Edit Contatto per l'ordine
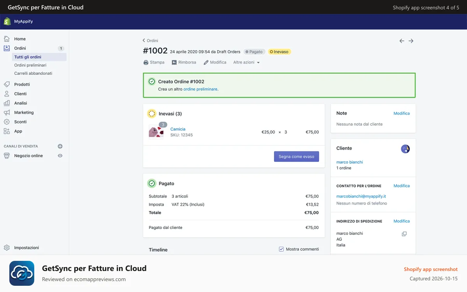 402,186
